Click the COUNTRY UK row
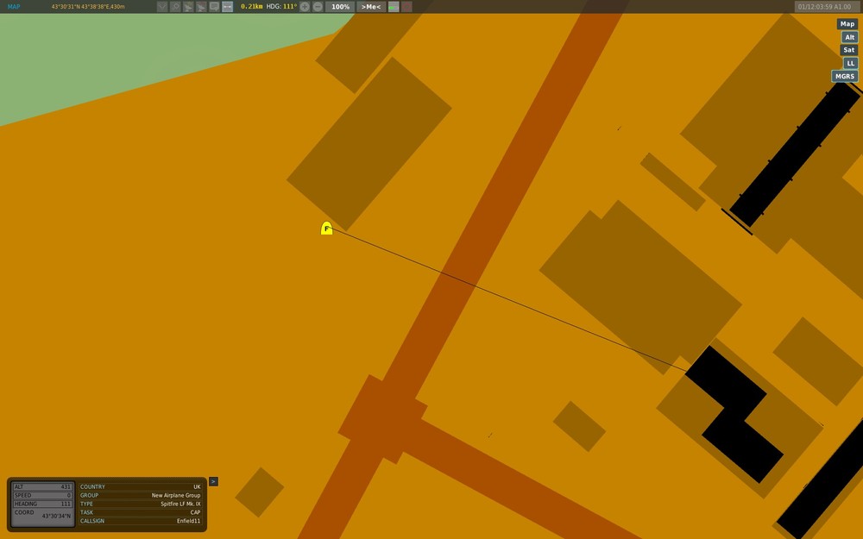 click(141, 486)
